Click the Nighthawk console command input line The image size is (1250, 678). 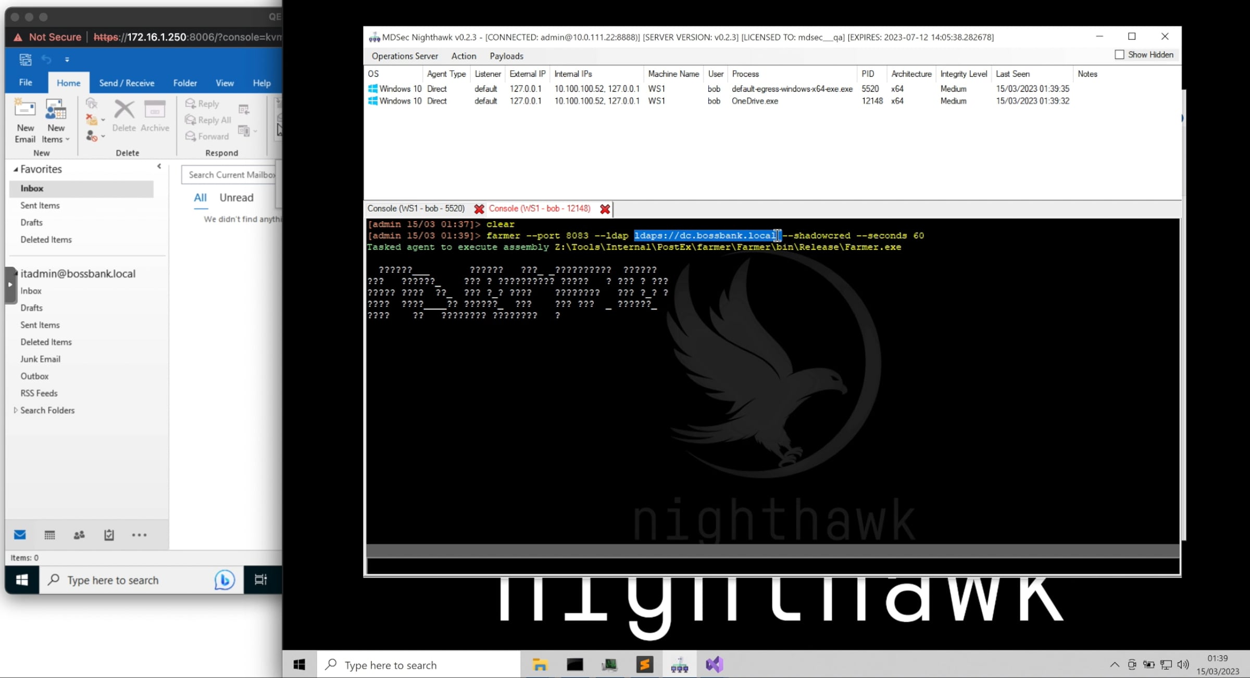pos(773,566)
